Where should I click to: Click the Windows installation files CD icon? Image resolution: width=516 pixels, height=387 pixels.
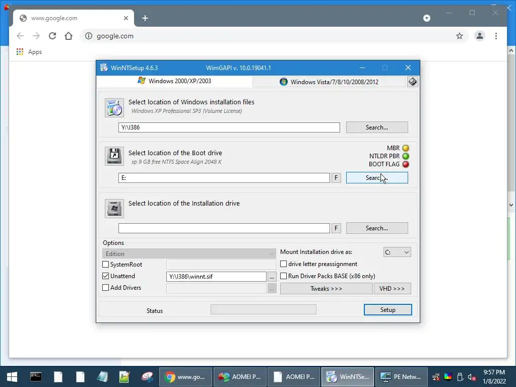pyautogui.click(x=114, y=108)
